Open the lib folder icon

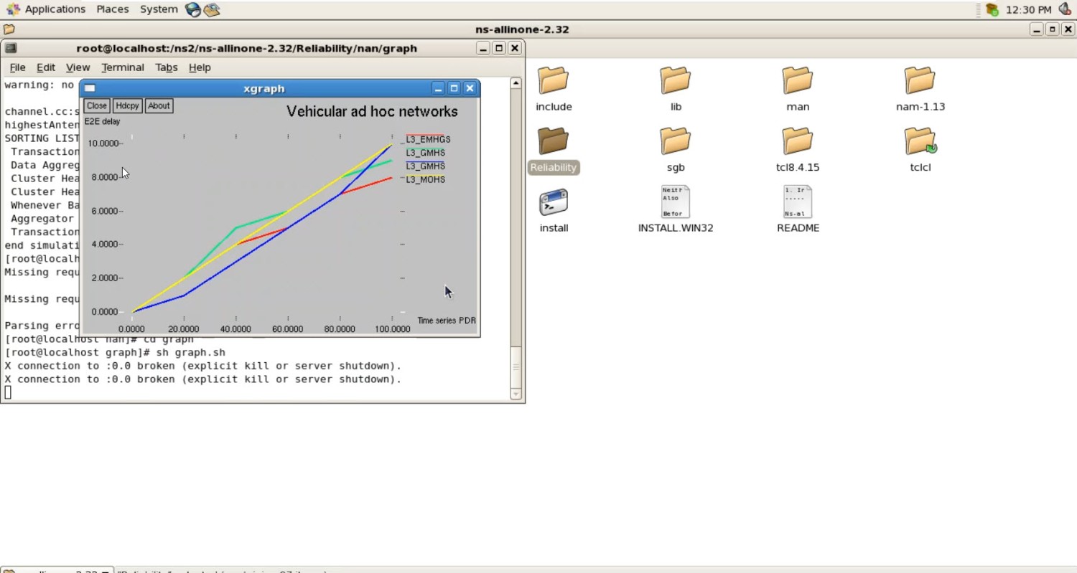click(x=675, y=80)
